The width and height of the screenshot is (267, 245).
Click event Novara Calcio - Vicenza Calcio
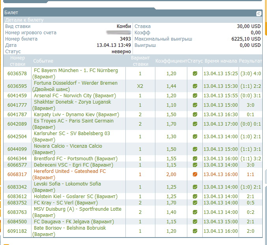coord(67,149)
